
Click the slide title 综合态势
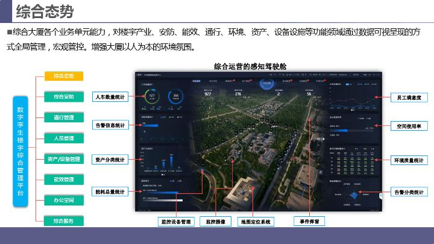(45, 11)
